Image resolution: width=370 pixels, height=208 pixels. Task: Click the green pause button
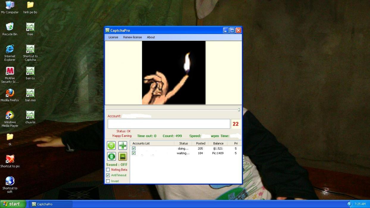click(x=111, y=156)
